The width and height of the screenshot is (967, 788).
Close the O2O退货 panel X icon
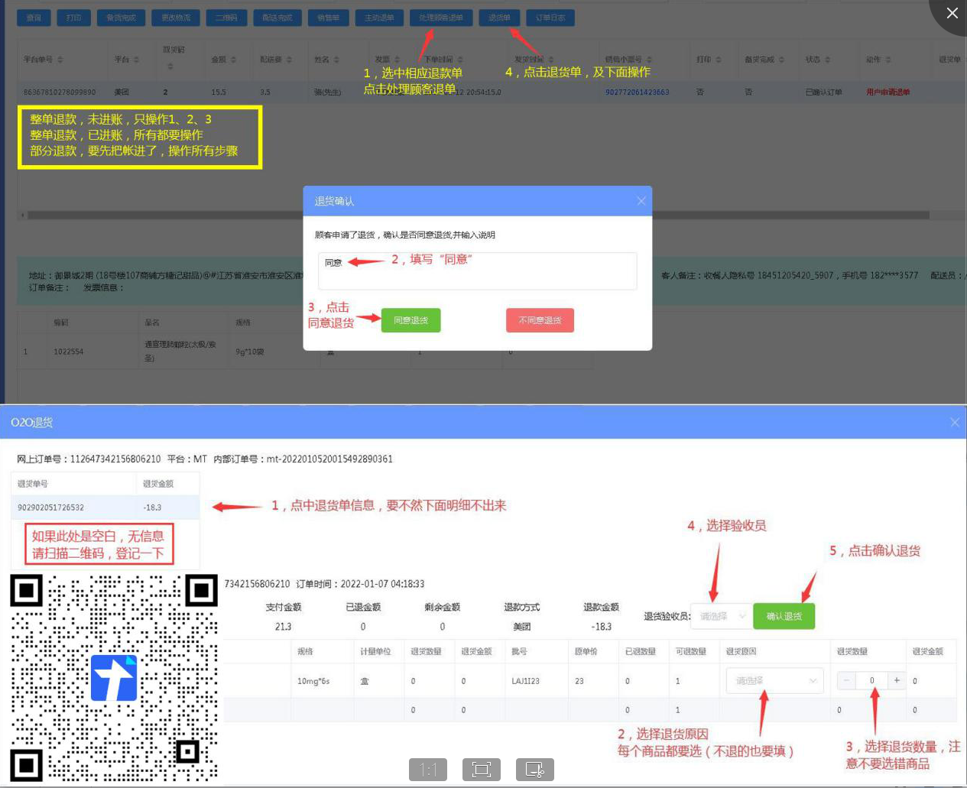(954, 422)
